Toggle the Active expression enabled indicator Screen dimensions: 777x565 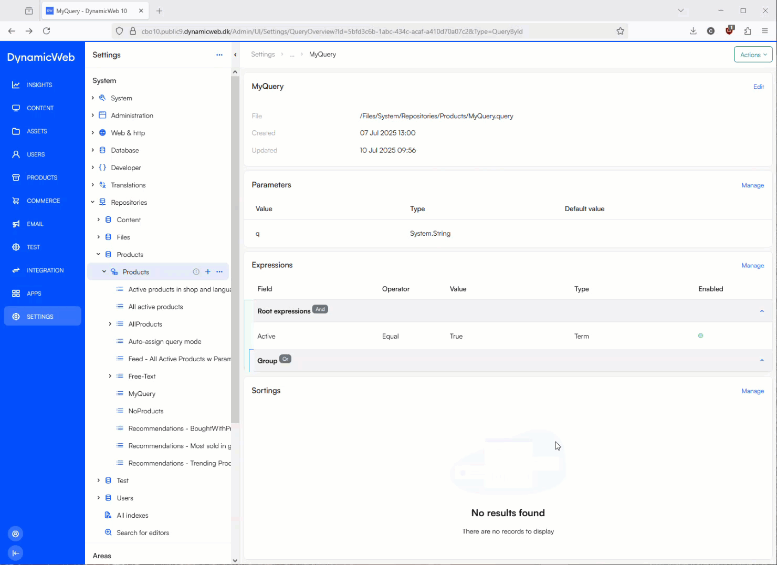(700, 336)
